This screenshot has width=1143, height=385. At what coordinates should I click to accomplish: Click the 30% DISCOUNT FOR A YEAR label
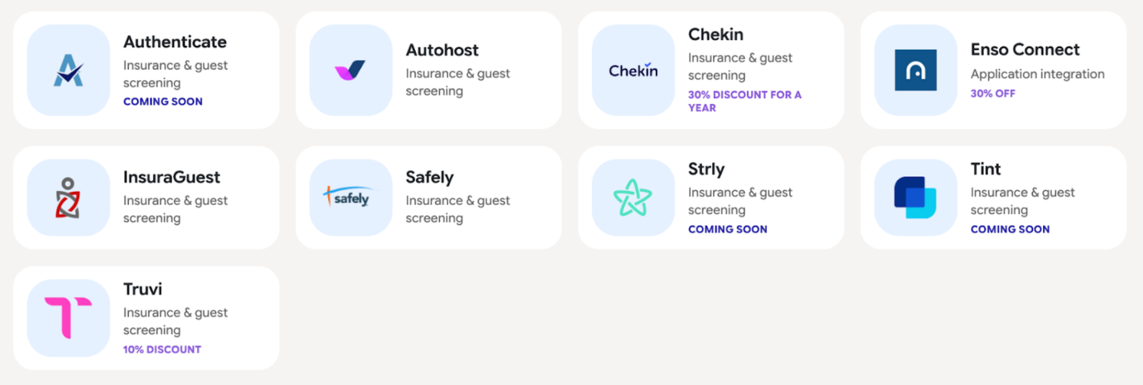744,101
